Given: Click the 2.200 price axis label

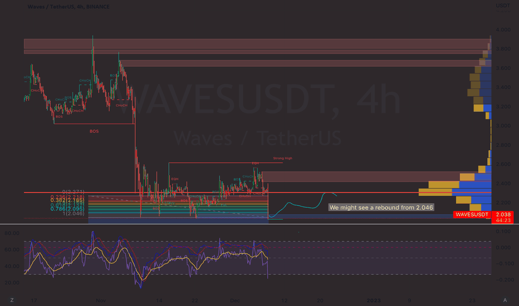Looking at the screenshot, I should tap(503, 203).
